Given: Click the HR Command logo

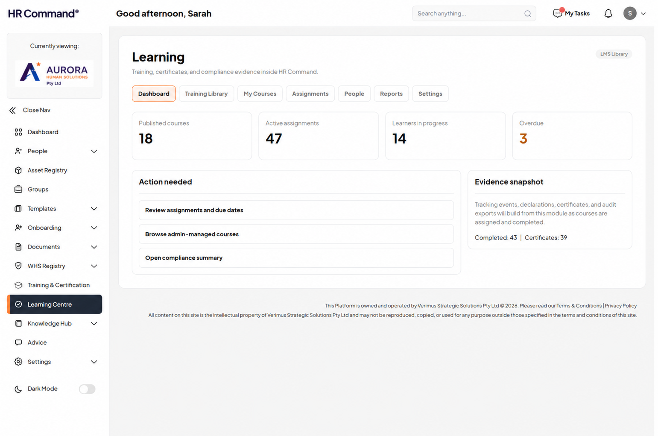Looking at the screenshot, I should (44, 13).
